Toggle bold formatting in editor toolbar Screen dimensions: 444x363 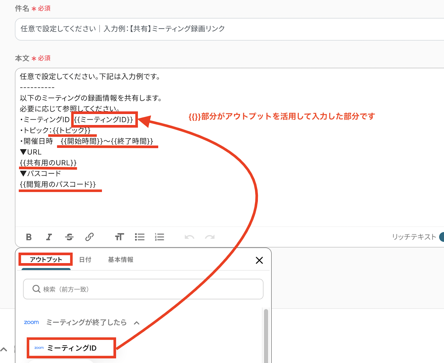click(x=29, y=237)
